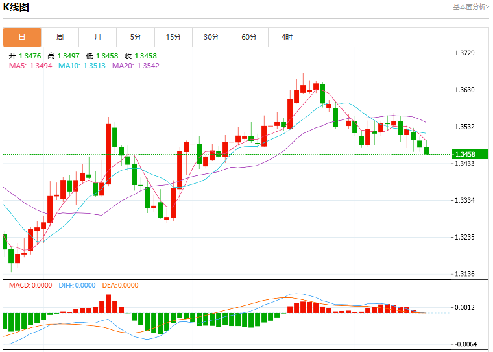Image resolution: width=493 pixels, height=352 pixels.
Task: Click the MACD value label
Action: point(30,285)
